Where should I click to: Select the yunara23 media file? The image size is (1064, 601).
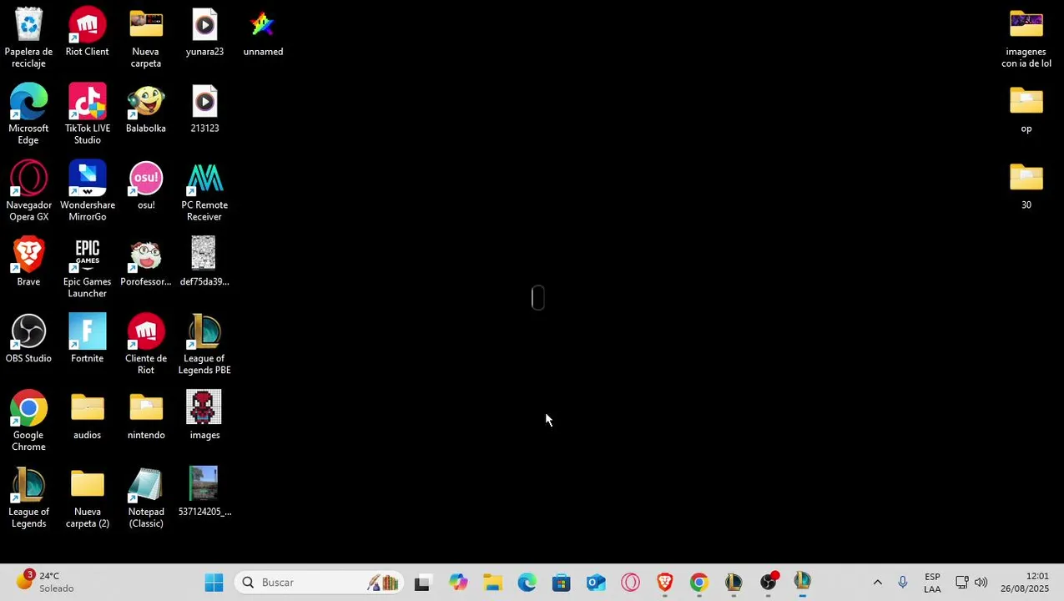204,32
